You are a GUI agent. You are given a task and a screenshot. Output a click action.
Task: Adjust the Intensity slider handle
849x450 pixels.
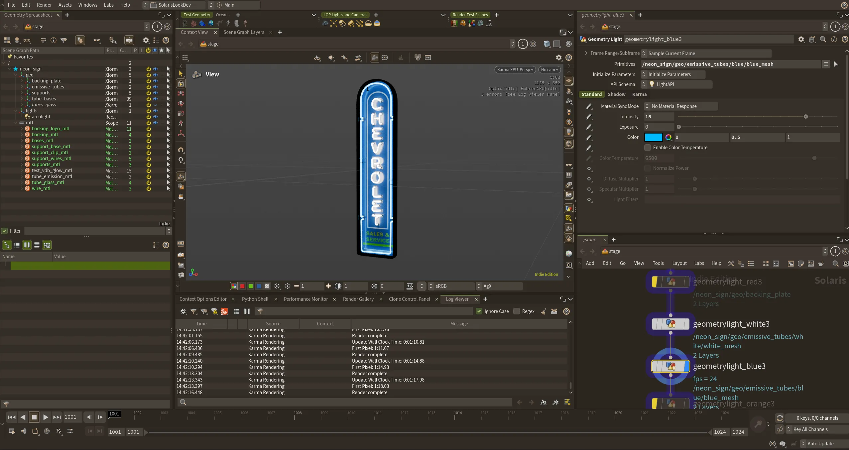(806, 117)
